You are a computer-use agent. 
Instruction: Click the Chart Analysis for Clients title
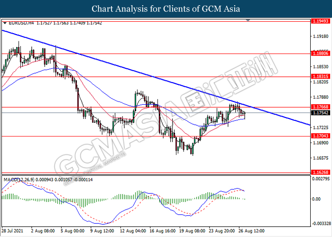pos(166,9)
